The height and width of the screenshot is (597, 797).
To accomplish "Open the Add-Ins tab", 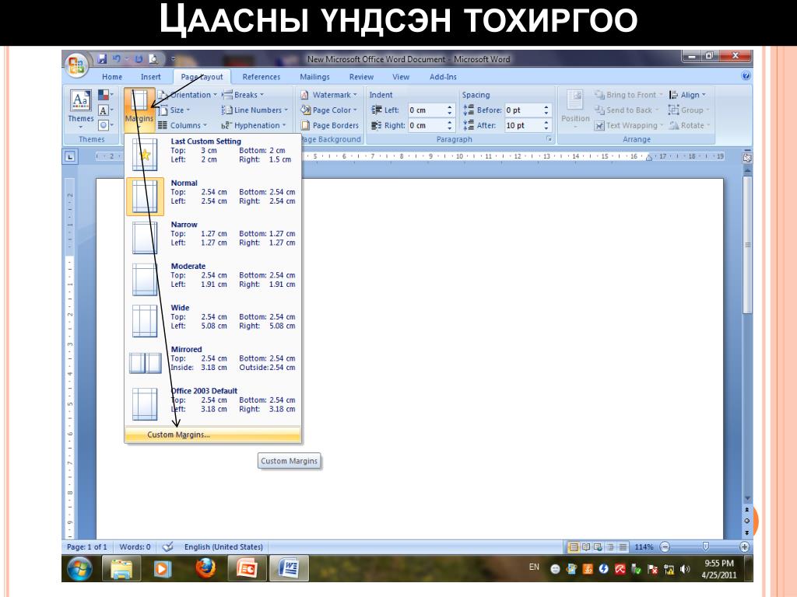I will pyautogui.click(x=443, y=77).
